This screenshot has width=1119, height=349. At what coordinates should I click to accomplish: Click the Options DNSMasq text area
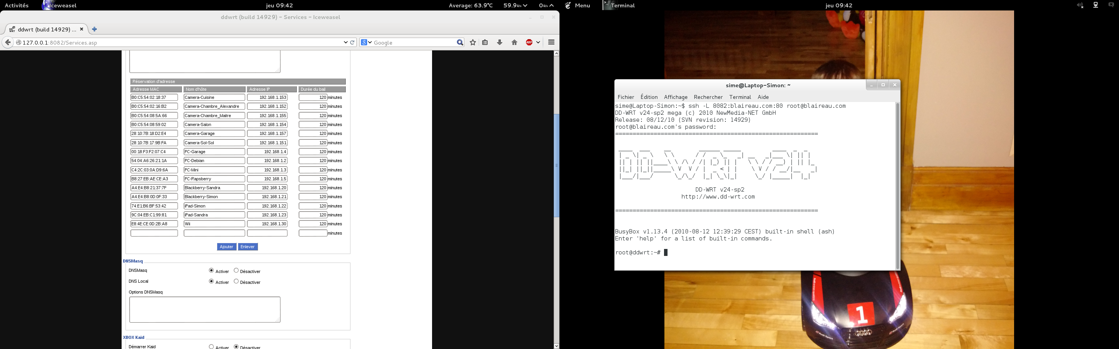pyautogui.click(x=205, y=309)
